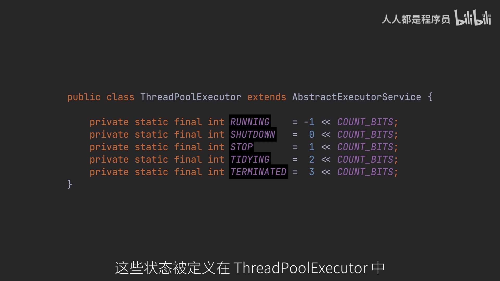500x281 pixels.
Task: Click the shift operator on the STOP line
Action: point(326,147)
